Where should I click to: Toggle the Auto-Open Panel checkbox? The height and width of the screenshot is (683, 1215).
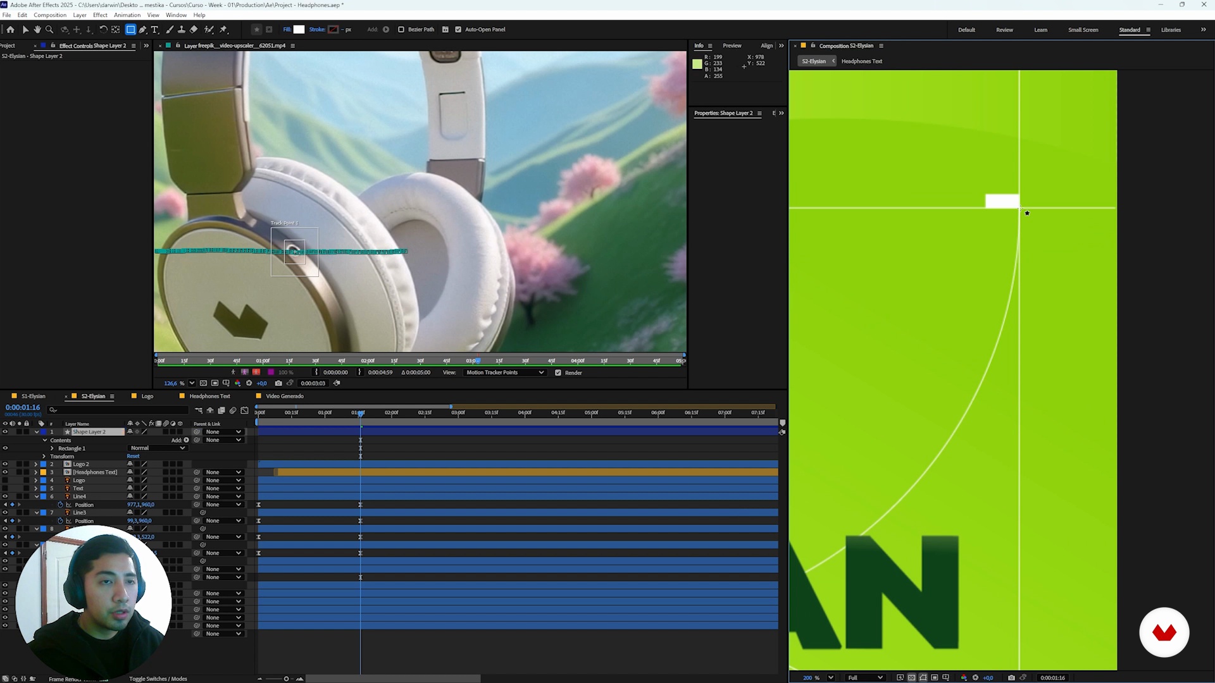[x=458, y=30]
